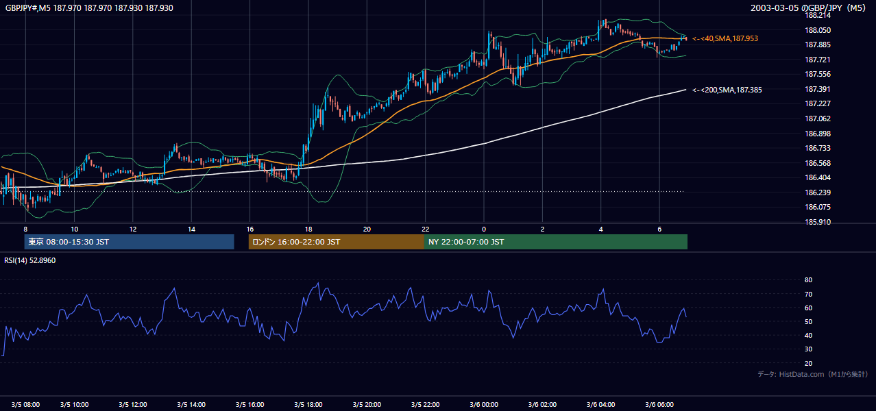Click hour 8 on the price chart time axis

(x=25, y=229)
